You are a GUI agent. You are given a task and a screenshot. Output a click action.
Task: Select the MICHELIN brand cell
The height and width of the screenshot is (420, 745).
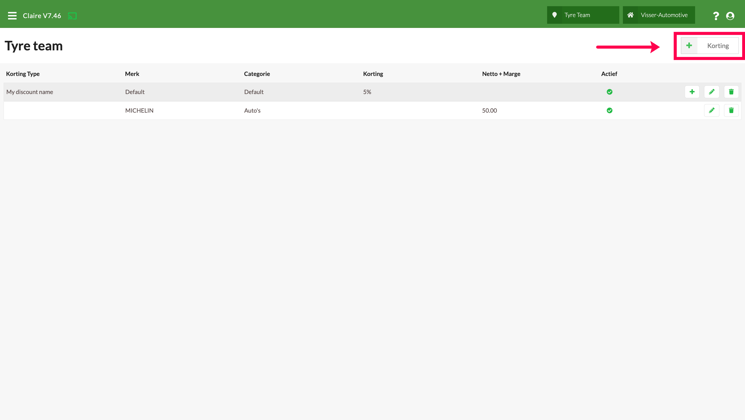(139, 110)
